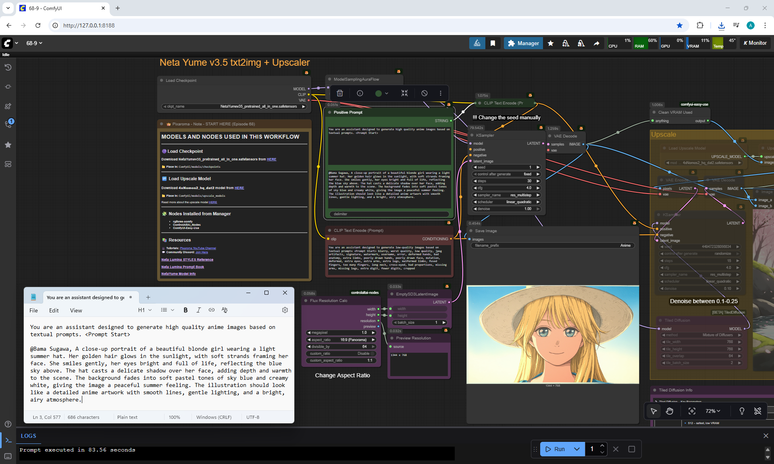Toggle link visibility icon in canvas toolbar
This screenshot has height=464, width=774.
click(x=757, y=411)
